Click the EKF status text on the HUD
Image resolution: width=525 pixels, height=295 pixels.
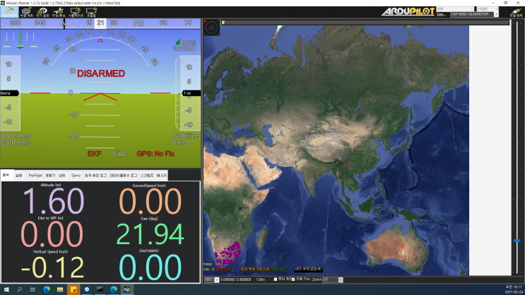click(x=94, y=153)
